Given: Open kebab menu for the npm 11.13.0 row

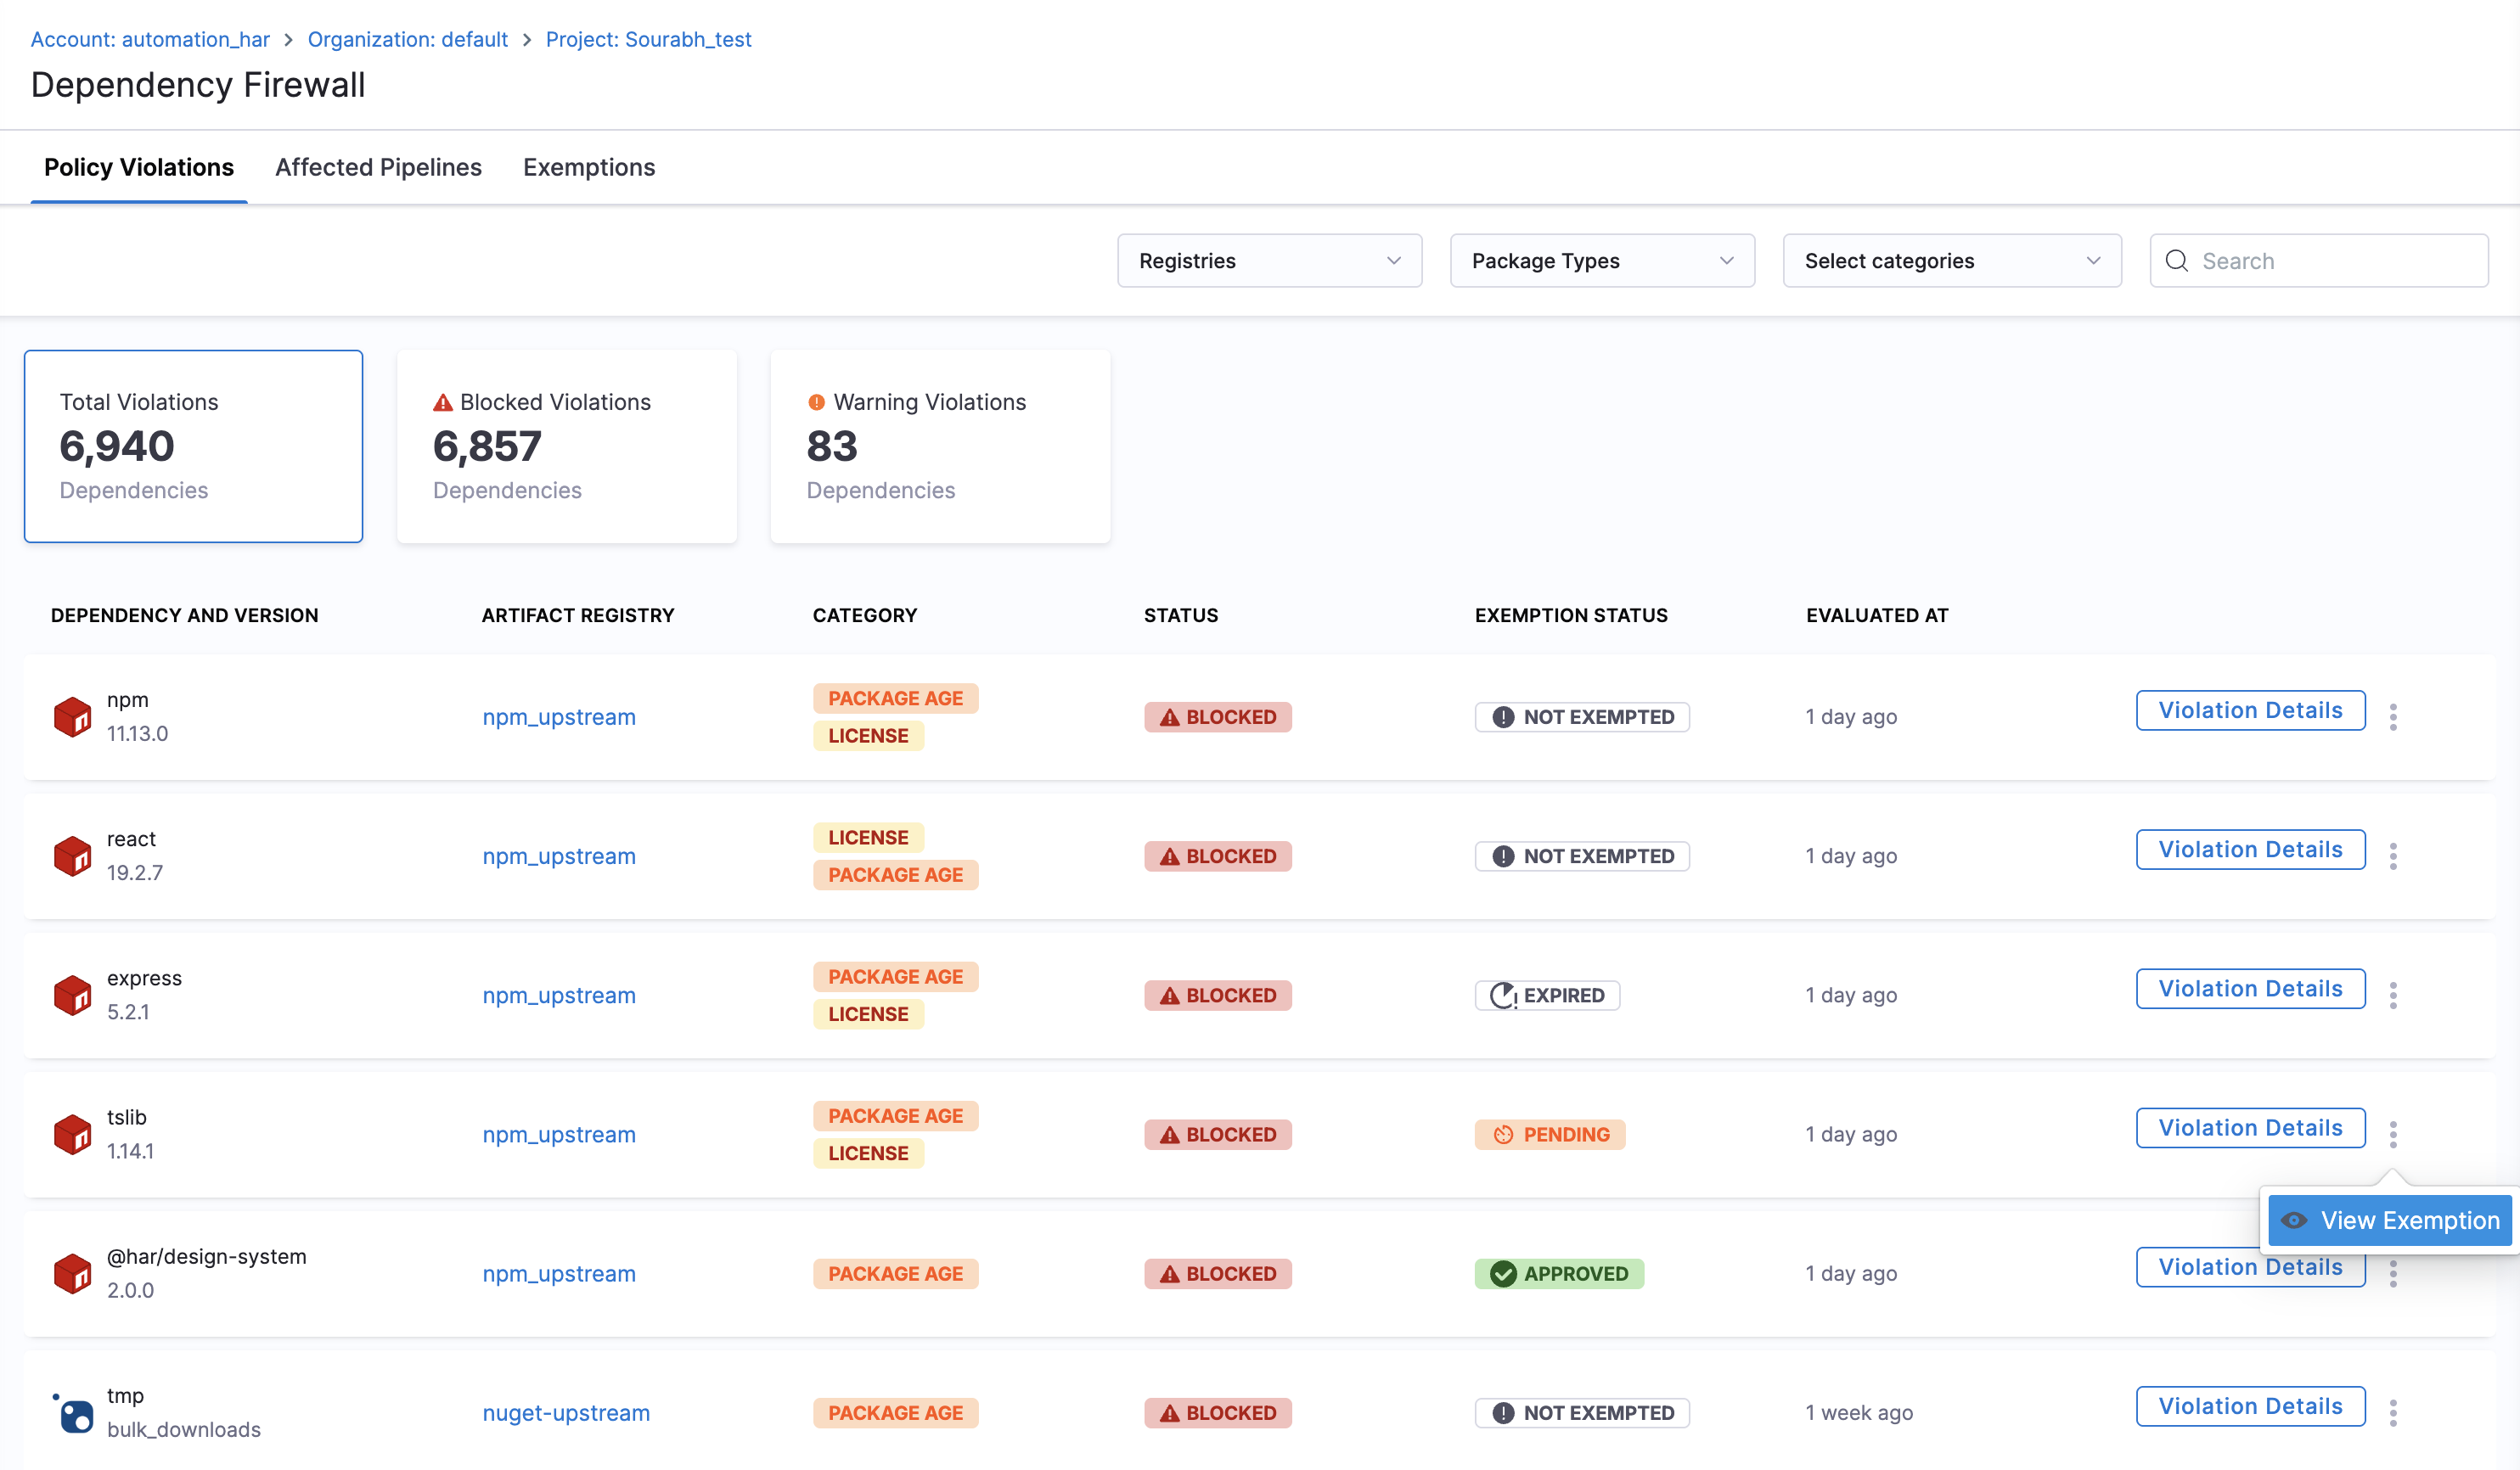Looking at the screenshot, I should [2392, 716].
